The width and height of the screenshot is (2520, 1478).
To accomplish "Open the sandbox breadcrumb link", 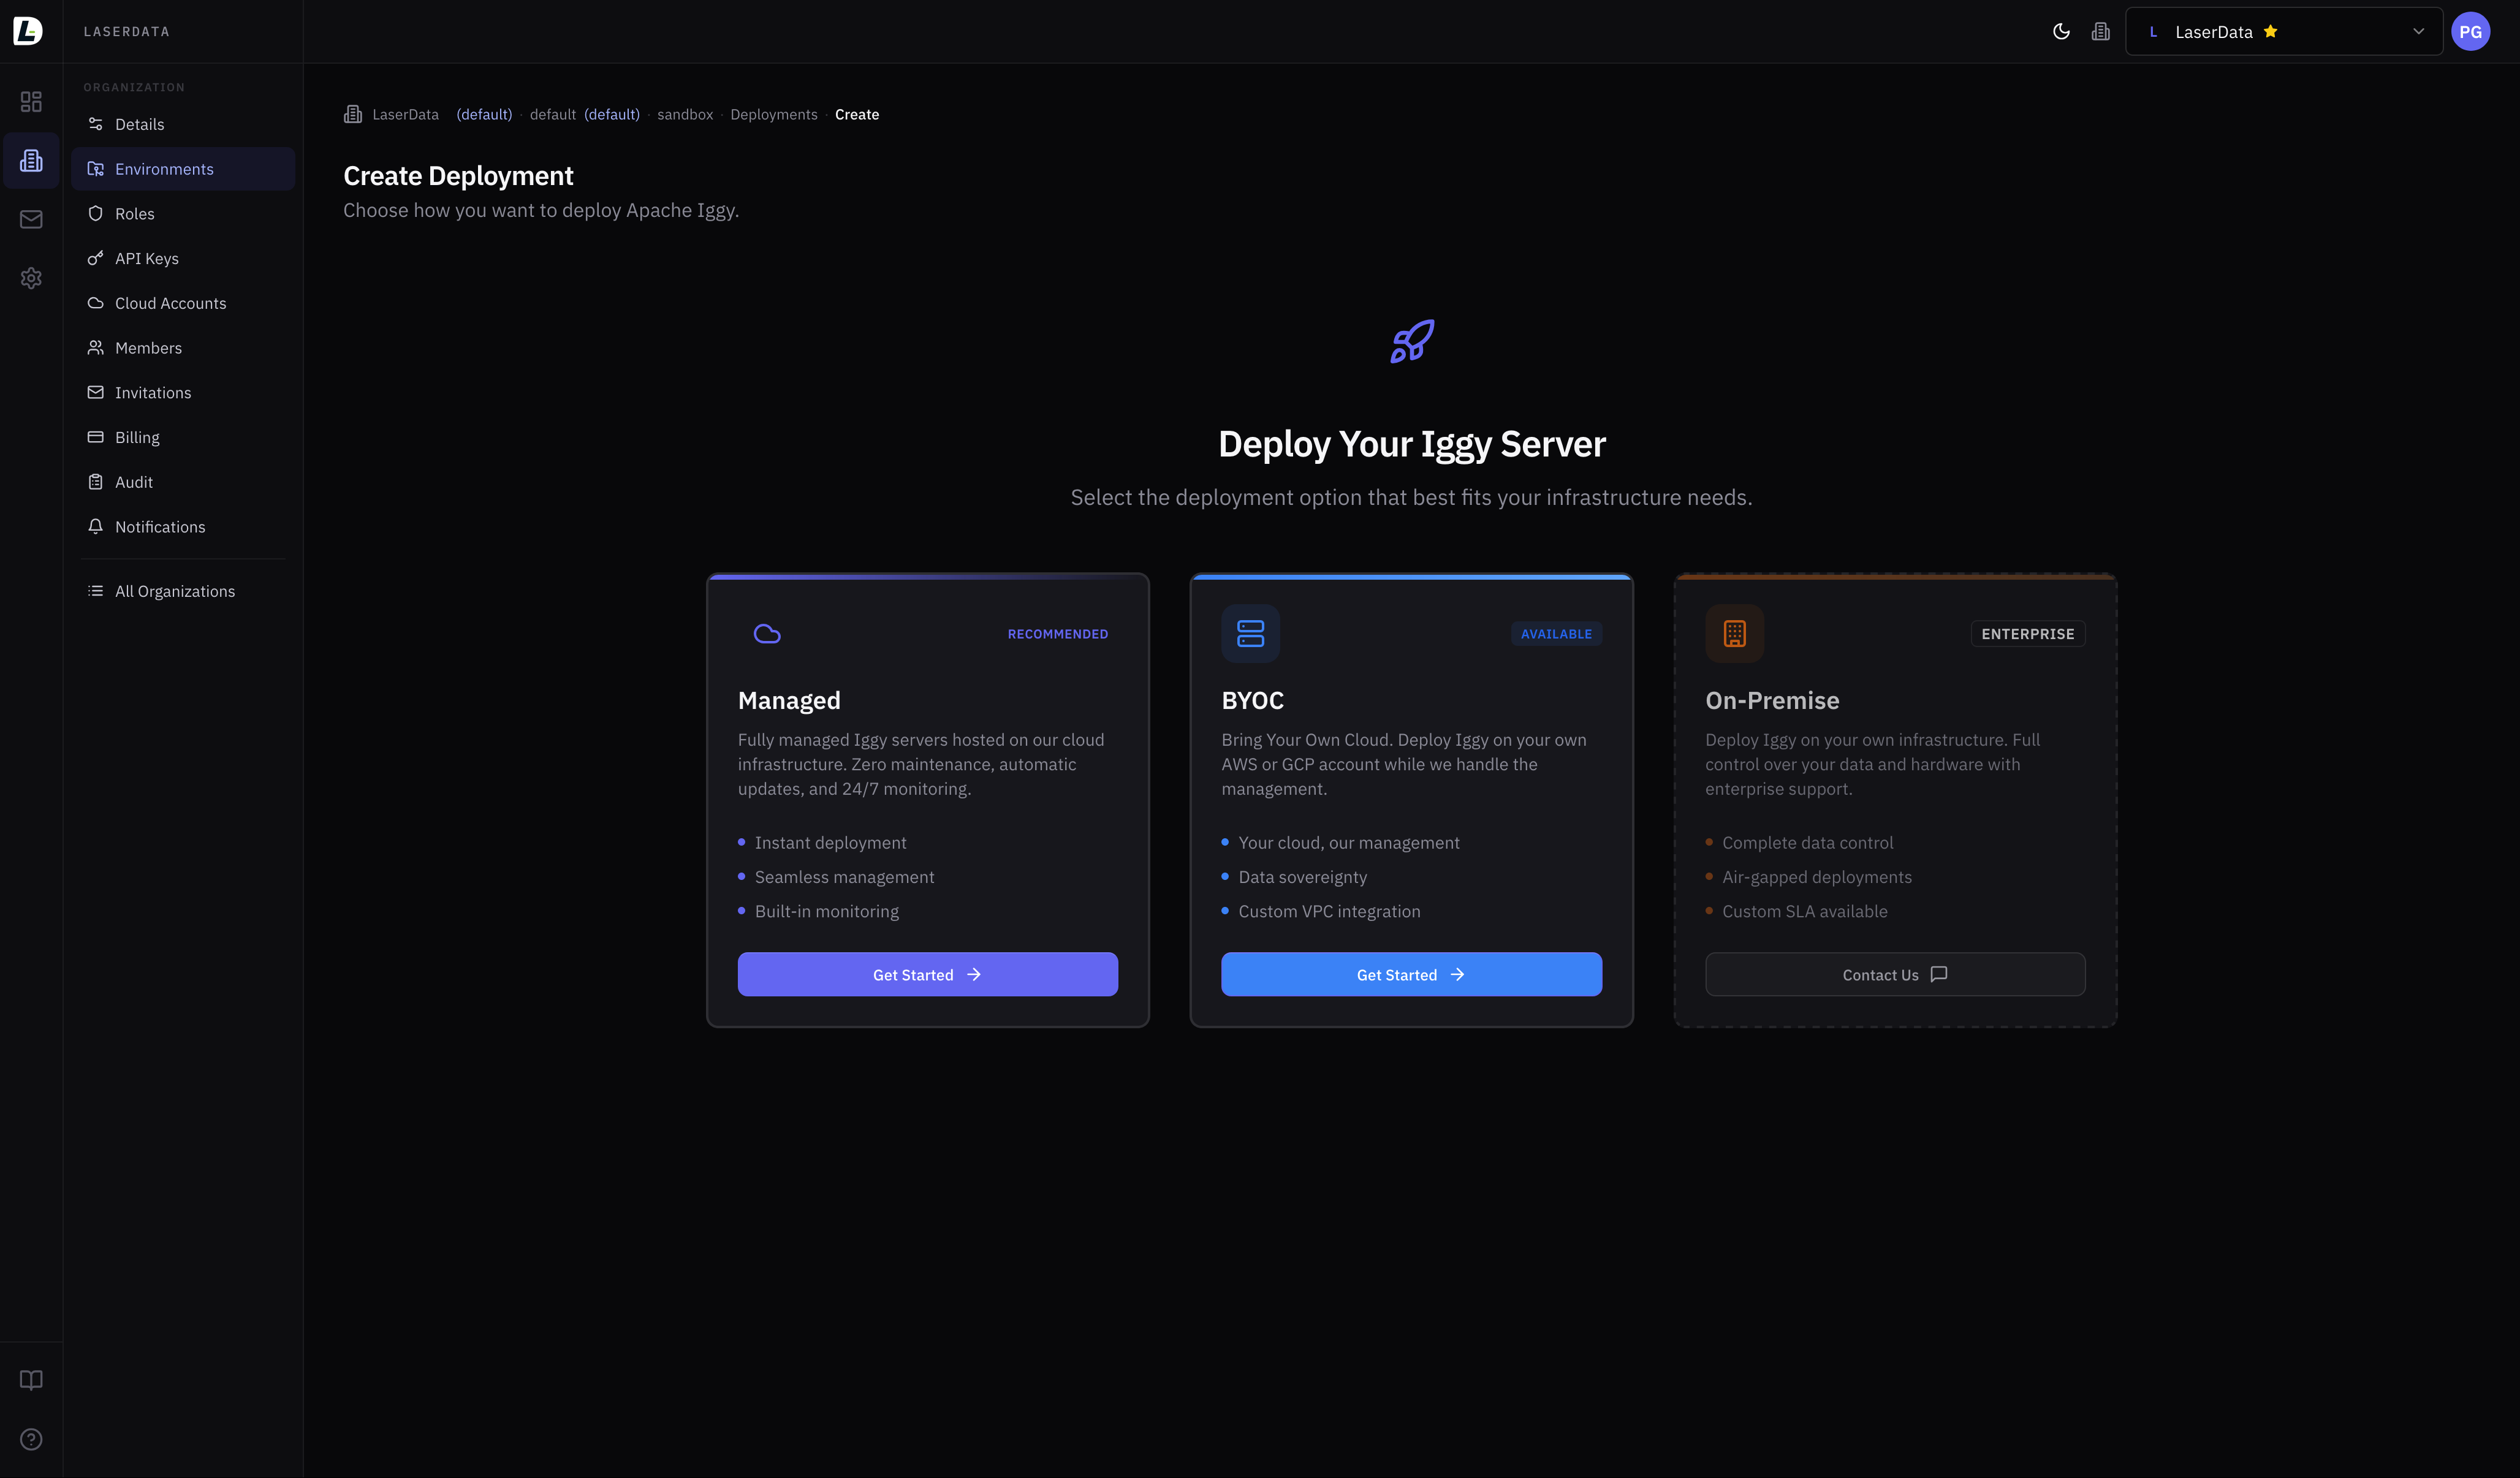I will coord(685,114).
